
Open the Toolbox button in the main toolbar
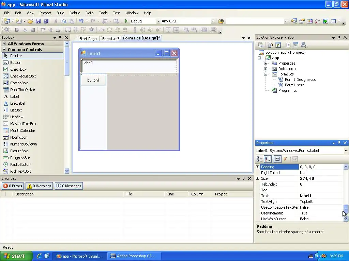pyautogui.click(x=317, y=21)
